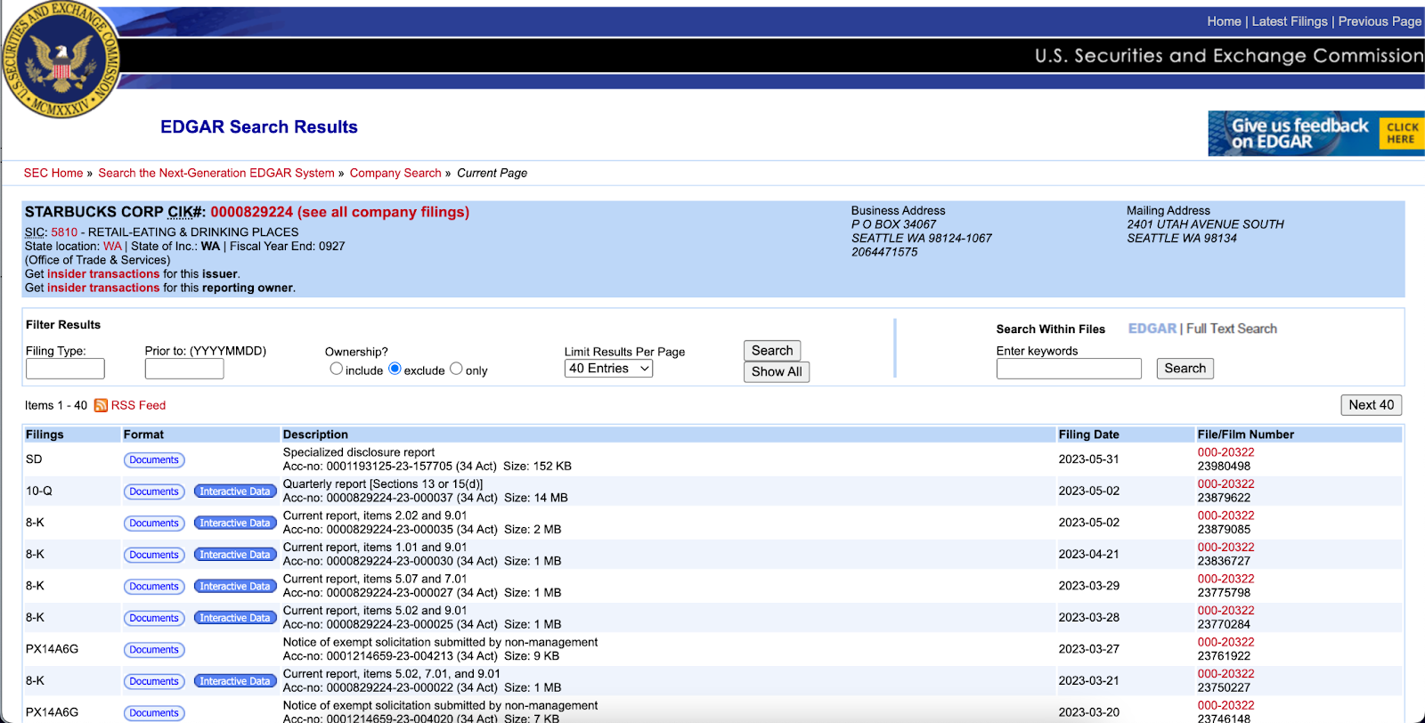This screenshot has width=1425, height=723.
Task: Open file number link above film 23761922
Action: [1225, 642]
